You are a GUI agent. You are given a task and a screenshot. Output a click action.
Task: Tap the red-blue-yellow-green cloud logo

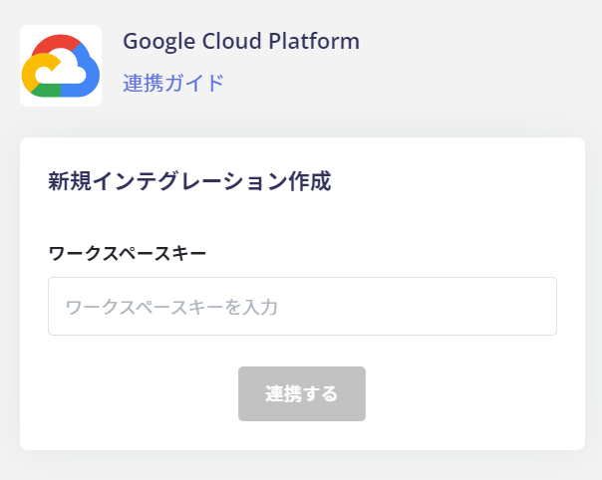(61, 66)
